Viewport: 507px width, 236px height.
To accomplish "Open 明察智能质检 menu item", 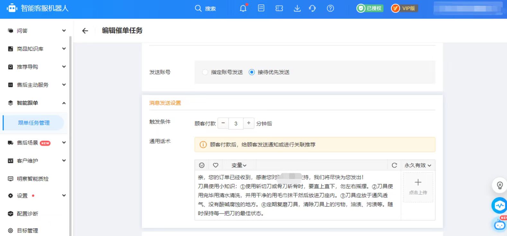I will click(32, 179).
